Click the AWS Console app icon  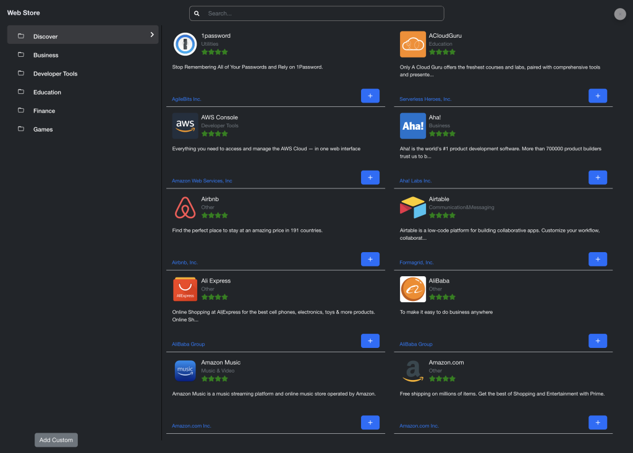185,125
